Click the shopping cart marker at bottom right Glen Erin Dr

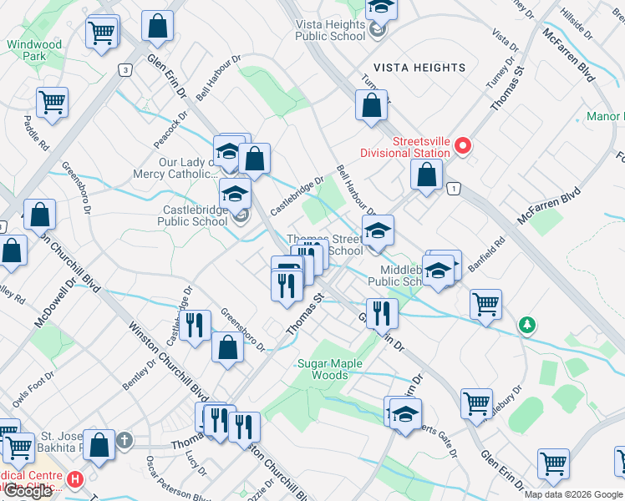point(553,465)
